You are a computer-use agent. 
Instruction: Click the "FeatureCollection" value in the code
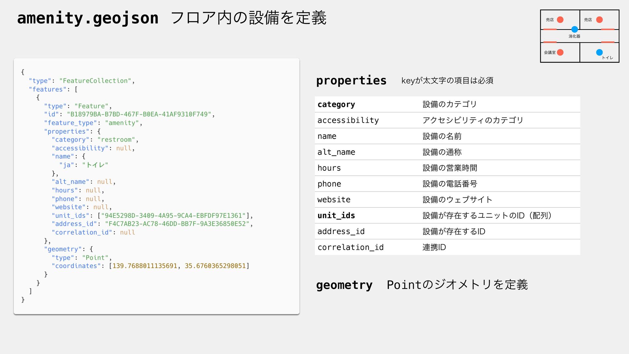(x=95, y=81)
